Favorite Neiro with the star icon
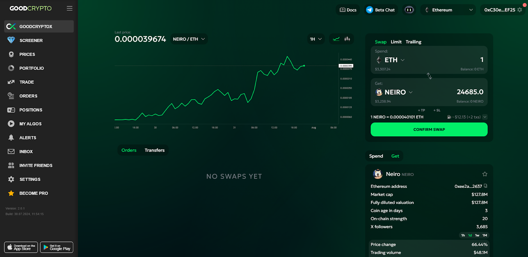 point(485,174)
